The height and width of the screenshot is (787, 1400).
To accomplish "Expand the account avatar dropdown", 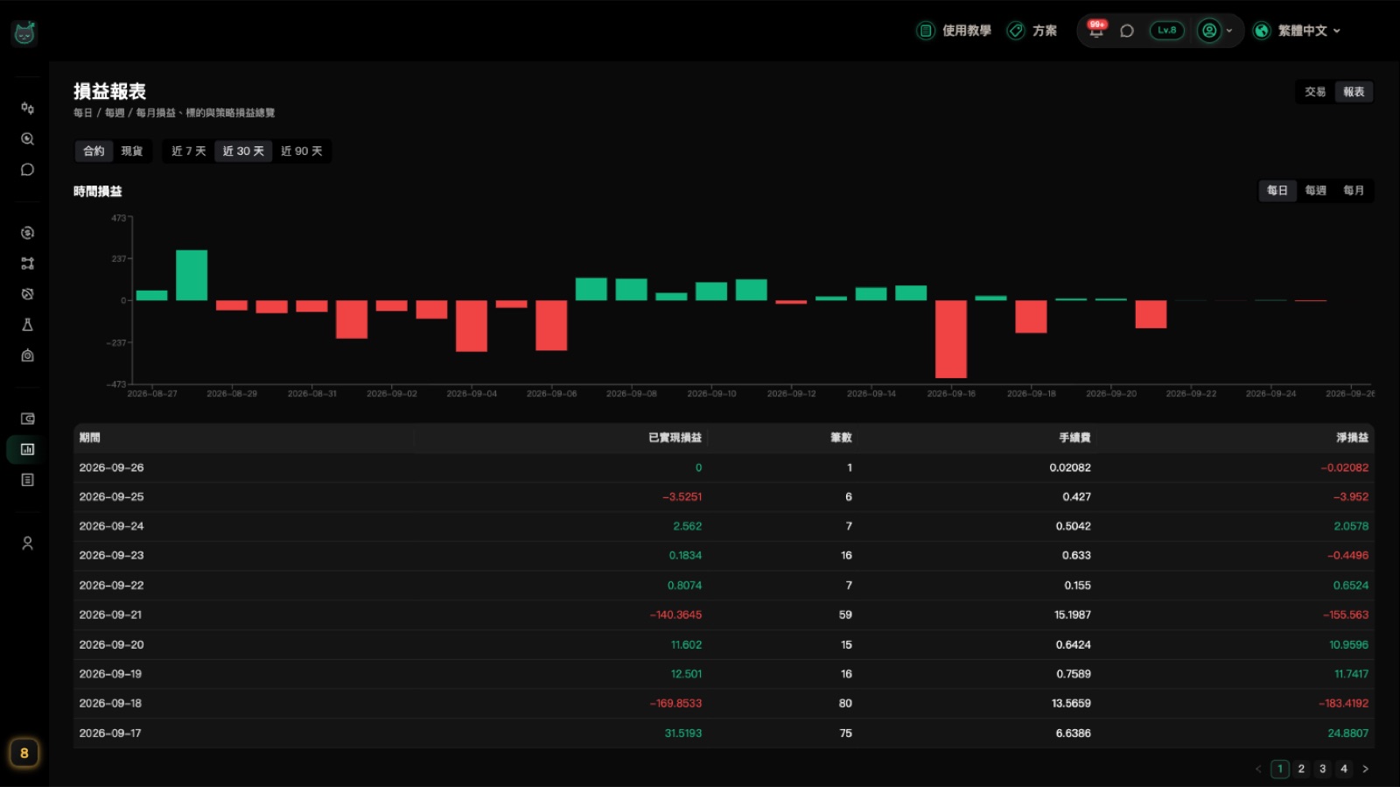I will (1215, 31).
